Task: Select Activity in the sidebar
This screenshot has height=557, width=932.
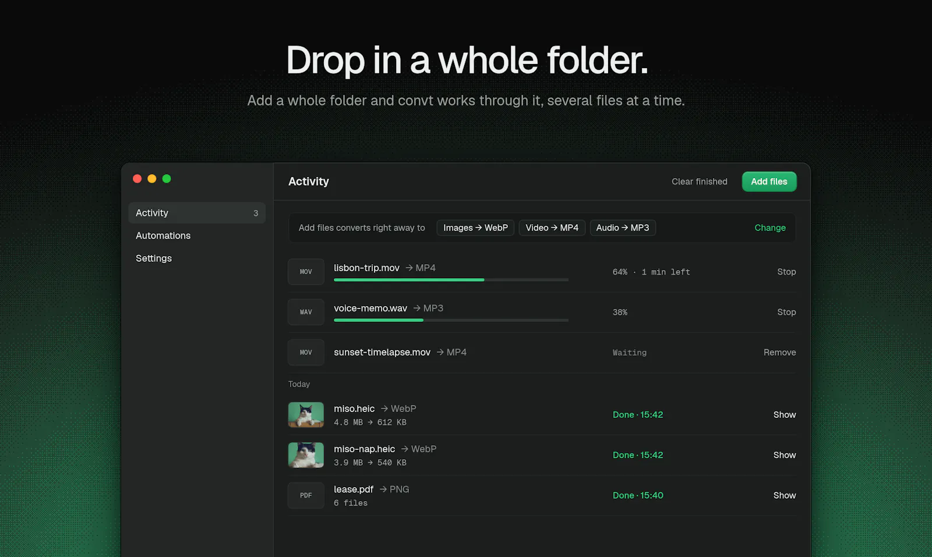Action: tap(197, 213)
